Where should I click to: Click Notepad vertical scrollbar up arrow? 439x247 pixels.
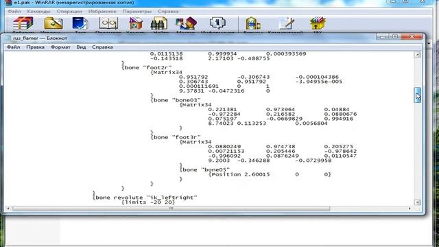tap(418, 55)
